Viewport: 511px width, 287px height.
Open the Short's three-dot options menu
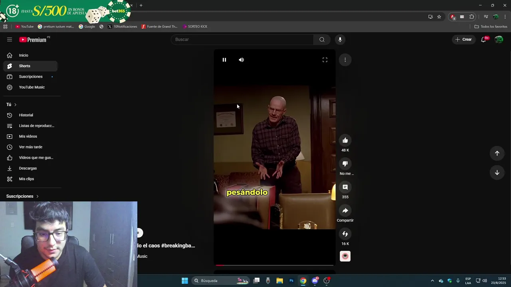(345, 60)
